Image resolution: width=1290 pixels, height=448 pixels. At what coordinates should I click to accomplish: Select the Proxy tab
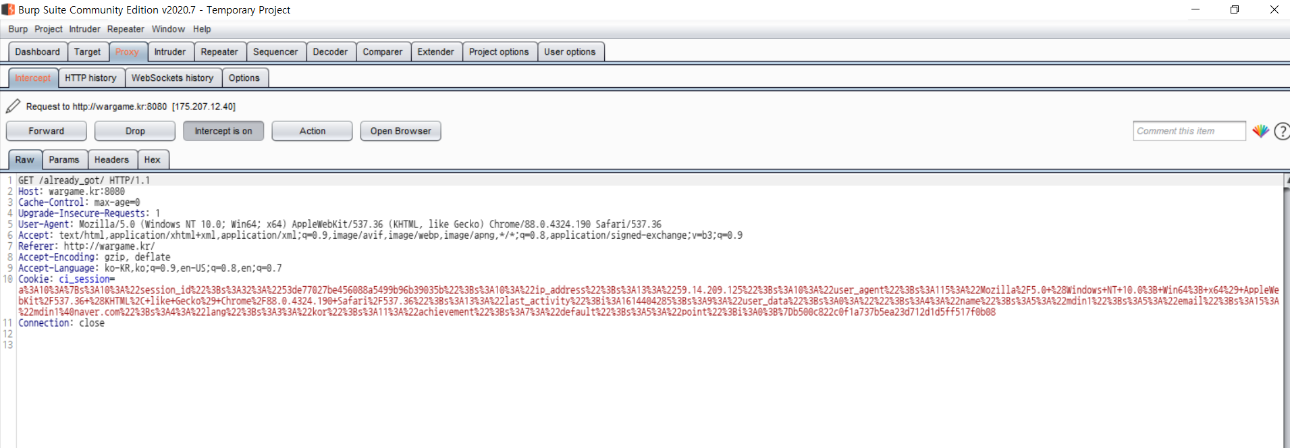pos(127,52)
